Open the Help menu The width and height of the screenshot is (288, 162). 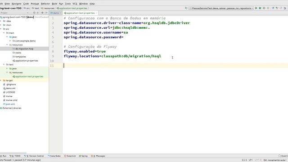92,4
